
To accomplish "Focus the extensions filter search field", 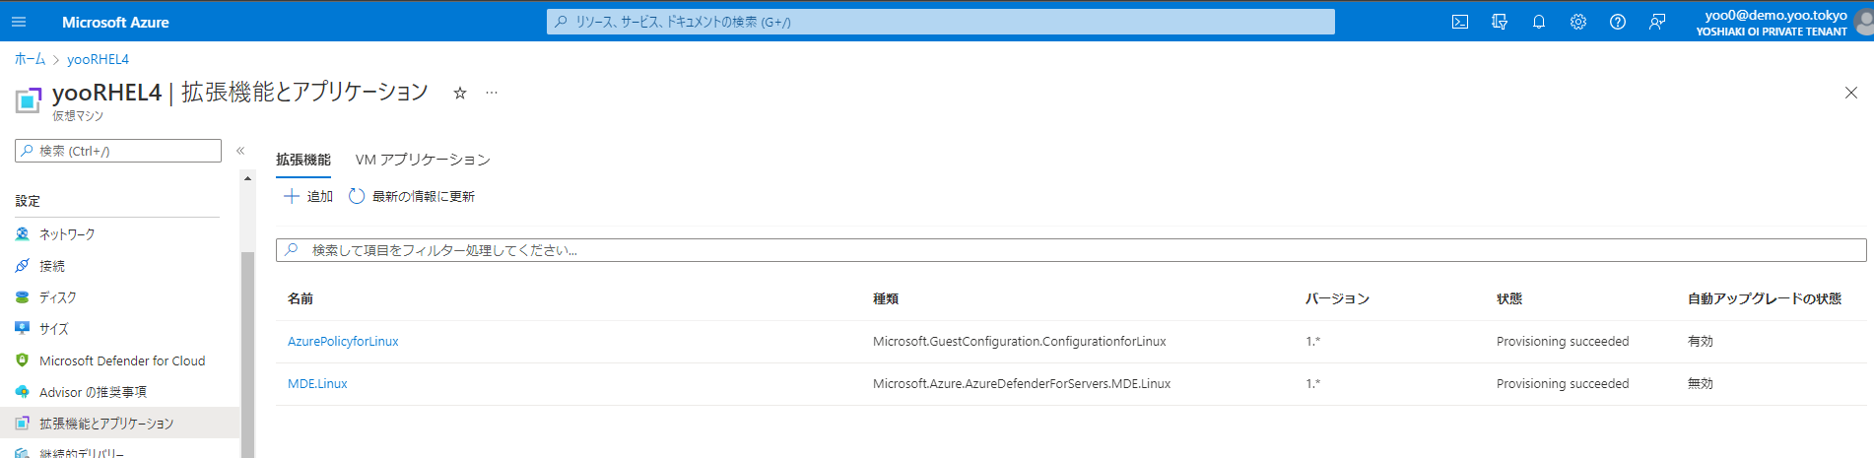I will click(1071, 250).
